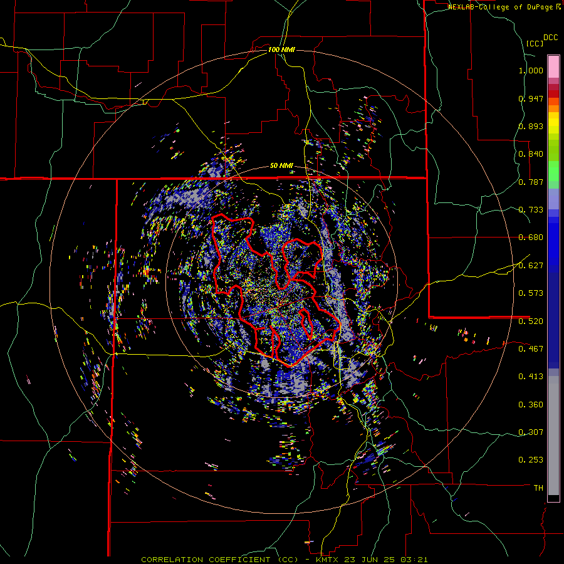Select the TH threshold label
This screenshot has width=564, height=564.
coord(538,488)
